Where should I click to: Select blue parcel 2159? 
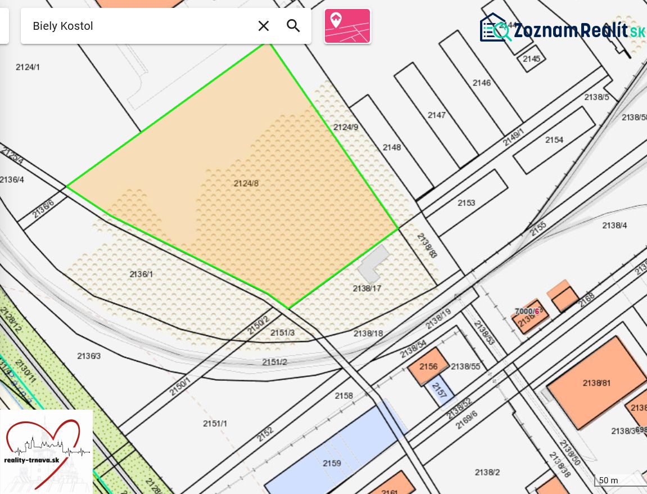pyautogui.click(x=332, y=463)
